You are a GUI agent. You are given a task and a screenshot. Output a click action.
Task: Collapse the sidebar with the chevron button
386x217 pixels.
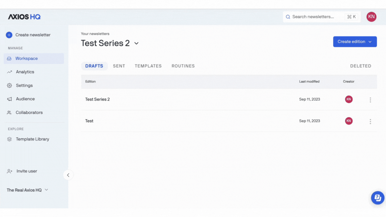[68, 175]
